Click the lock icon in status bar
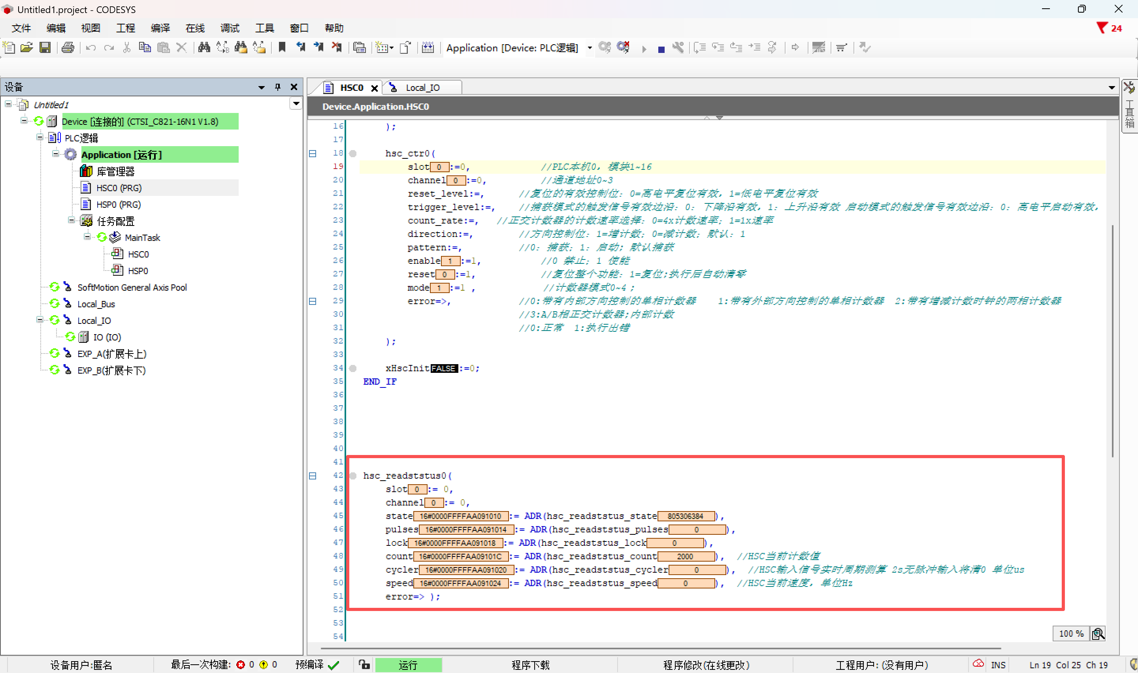Screen dimensions: 1138x673 coord(364,665)
